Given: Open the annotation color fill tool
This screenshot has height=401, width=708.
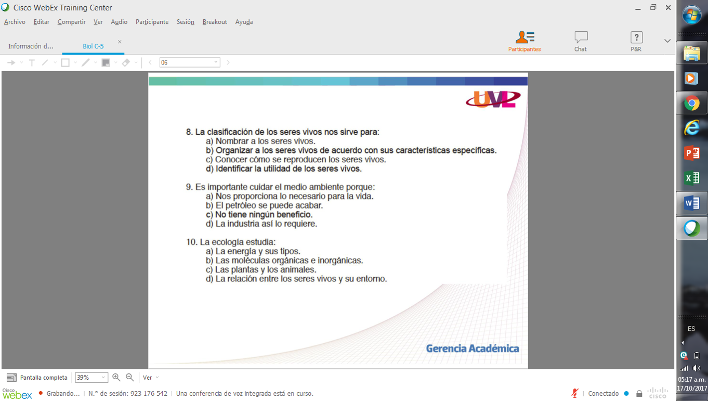Looking at the screenshot, I should (106, 62).
